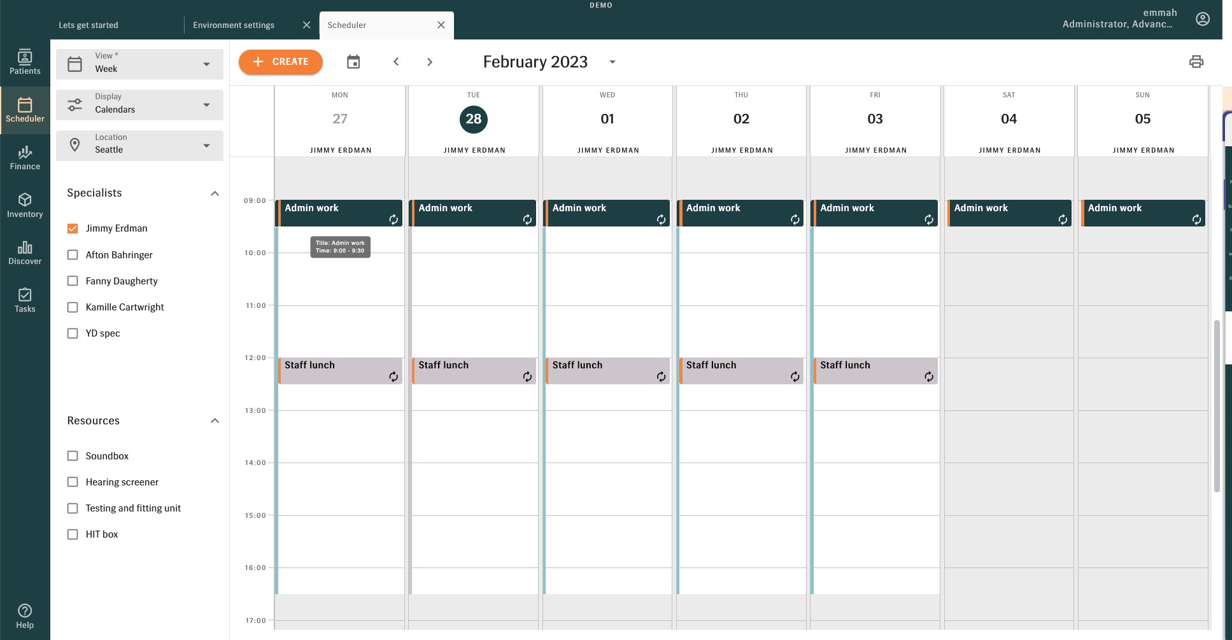This screenshot has height=640, width=1232.
Task: Check the Hearing screener resource
Action: (72, 482)
